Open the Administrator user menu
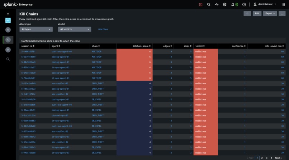Image resolution: width=289 pixels, height=160 pixels. [x=265, y=4]
